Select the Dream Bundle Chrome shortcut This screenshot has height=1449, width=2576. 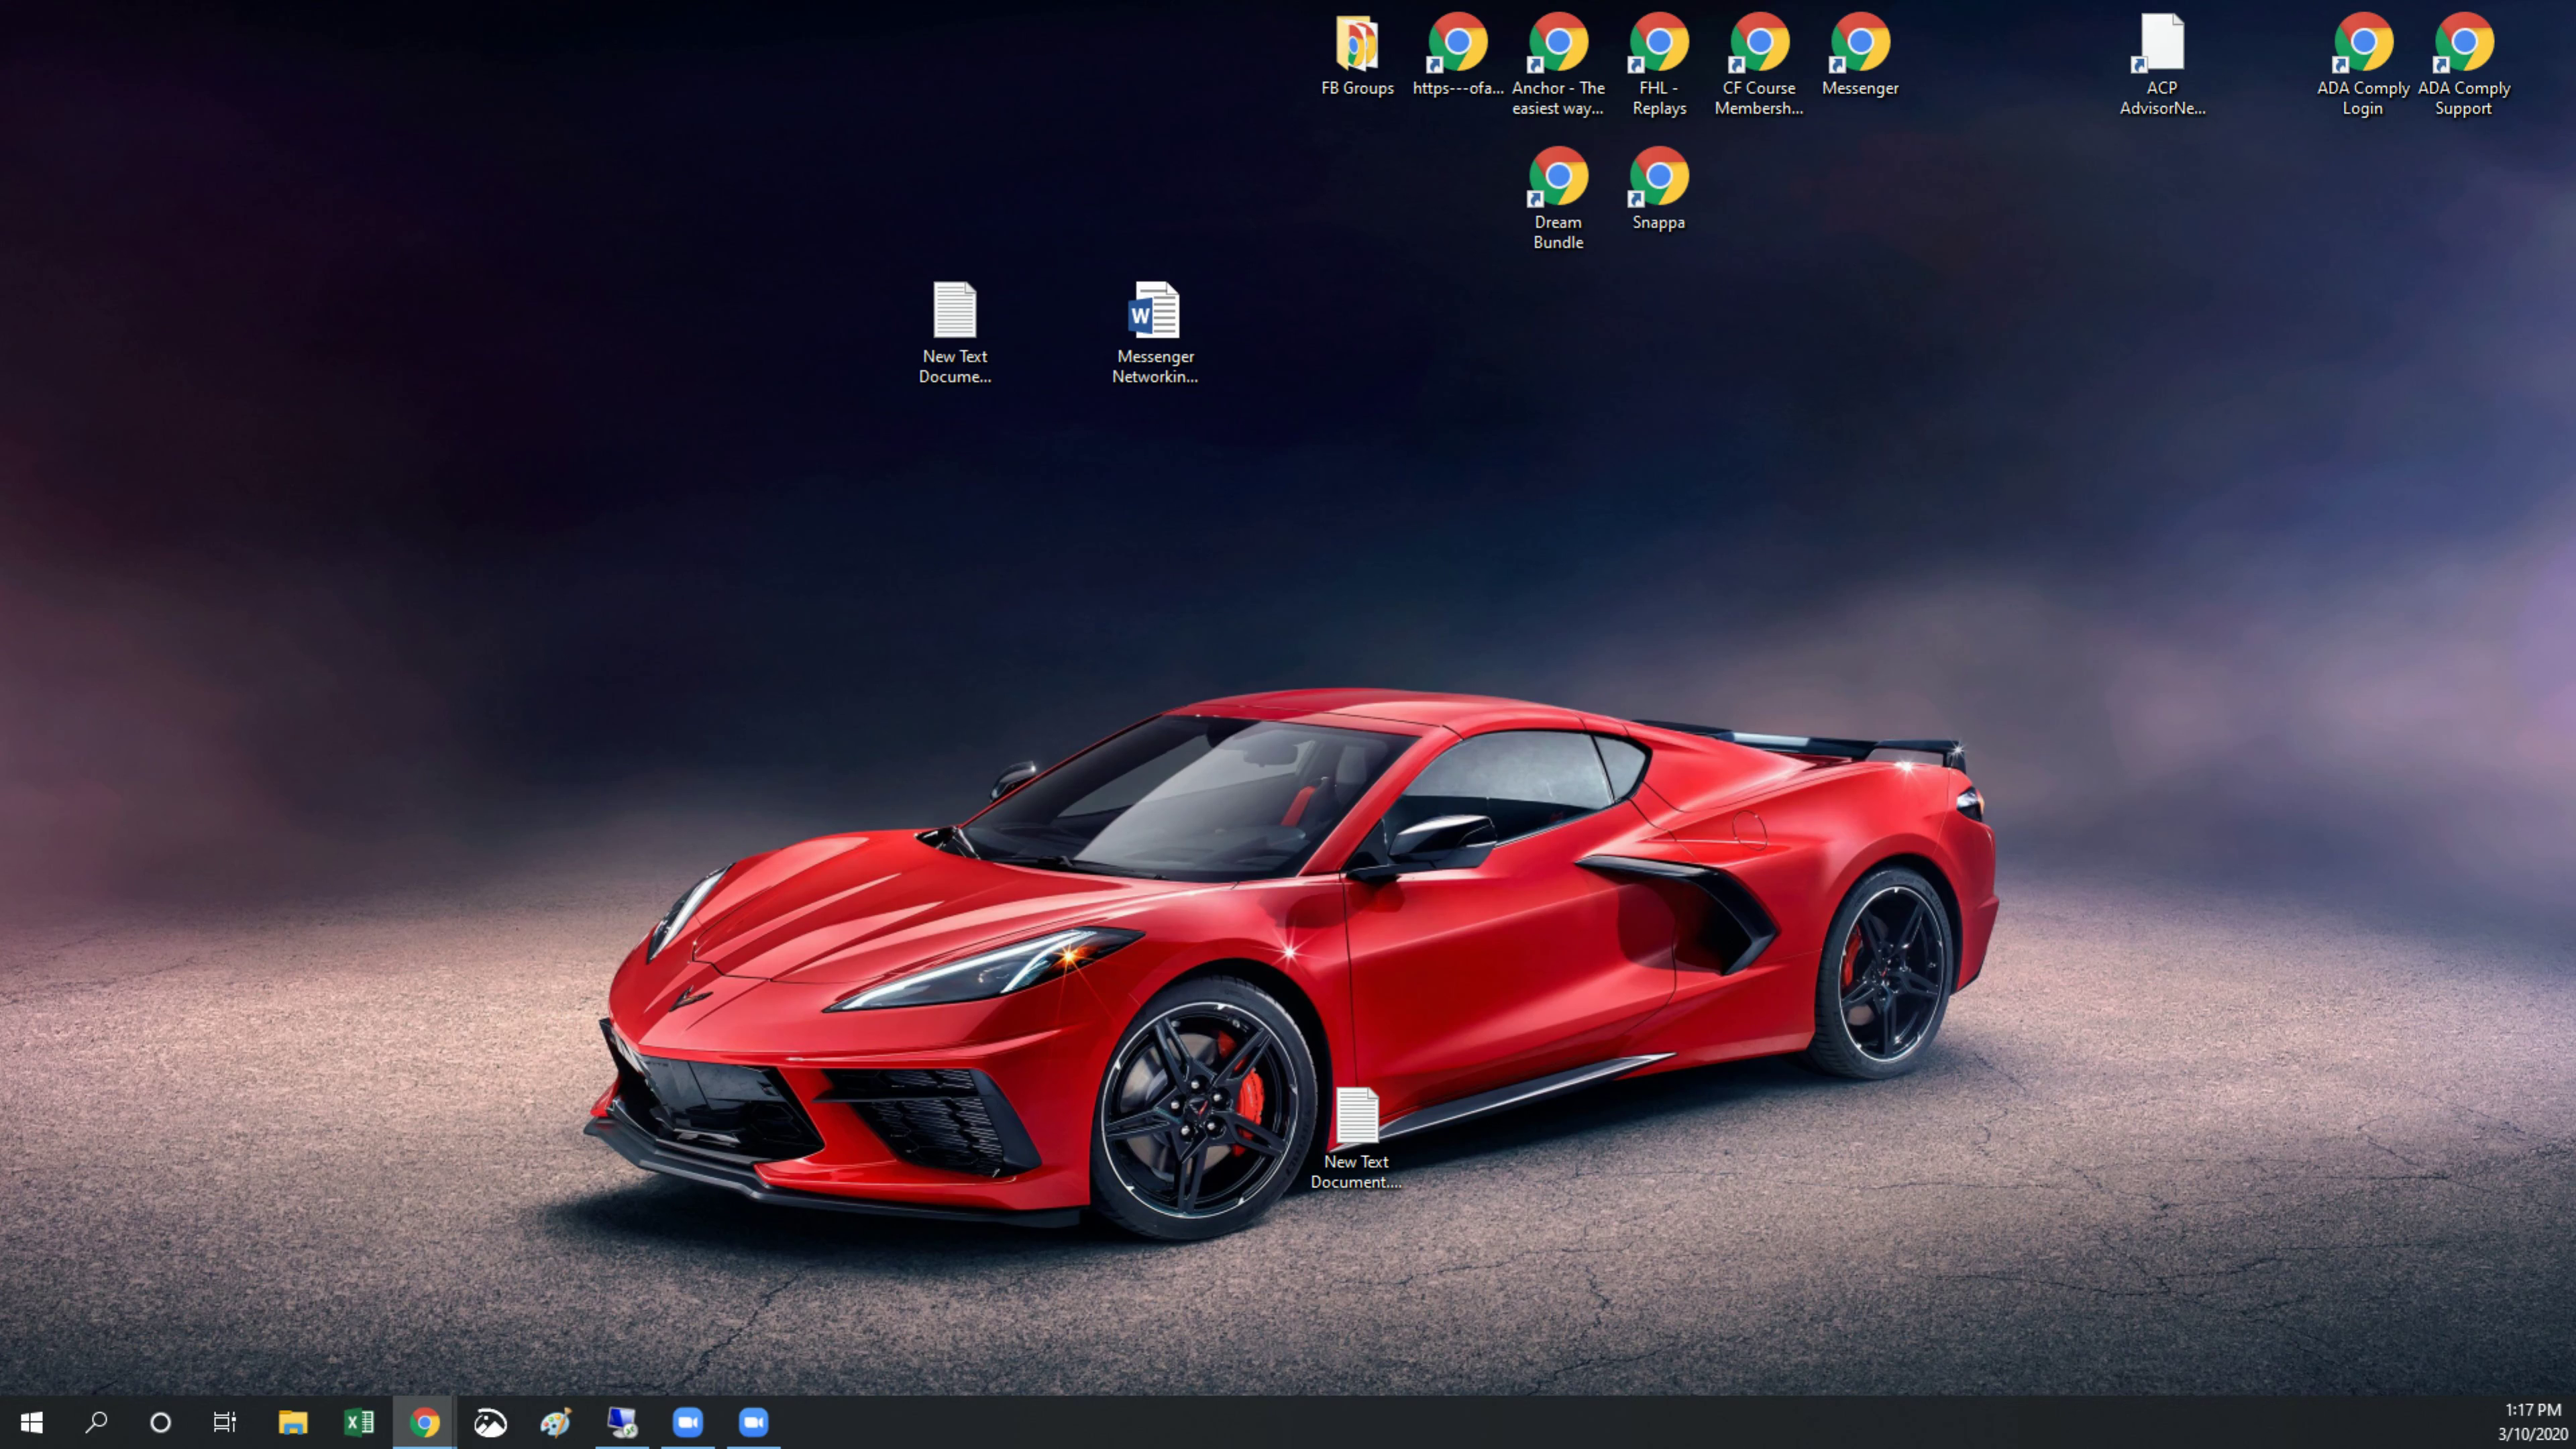[1558, 199]
